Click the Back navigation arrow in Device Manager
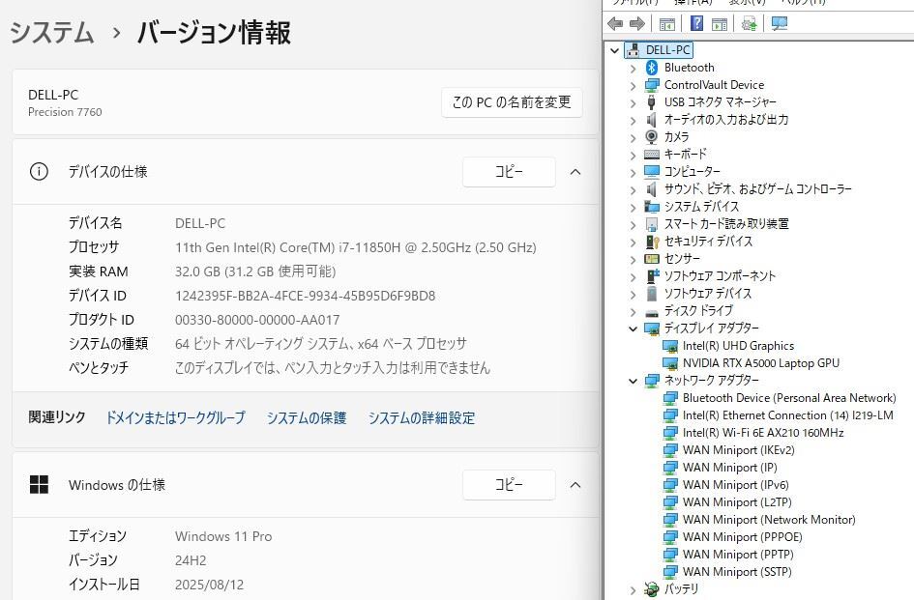The image size is (914, 600). click(x=616, y=23)
